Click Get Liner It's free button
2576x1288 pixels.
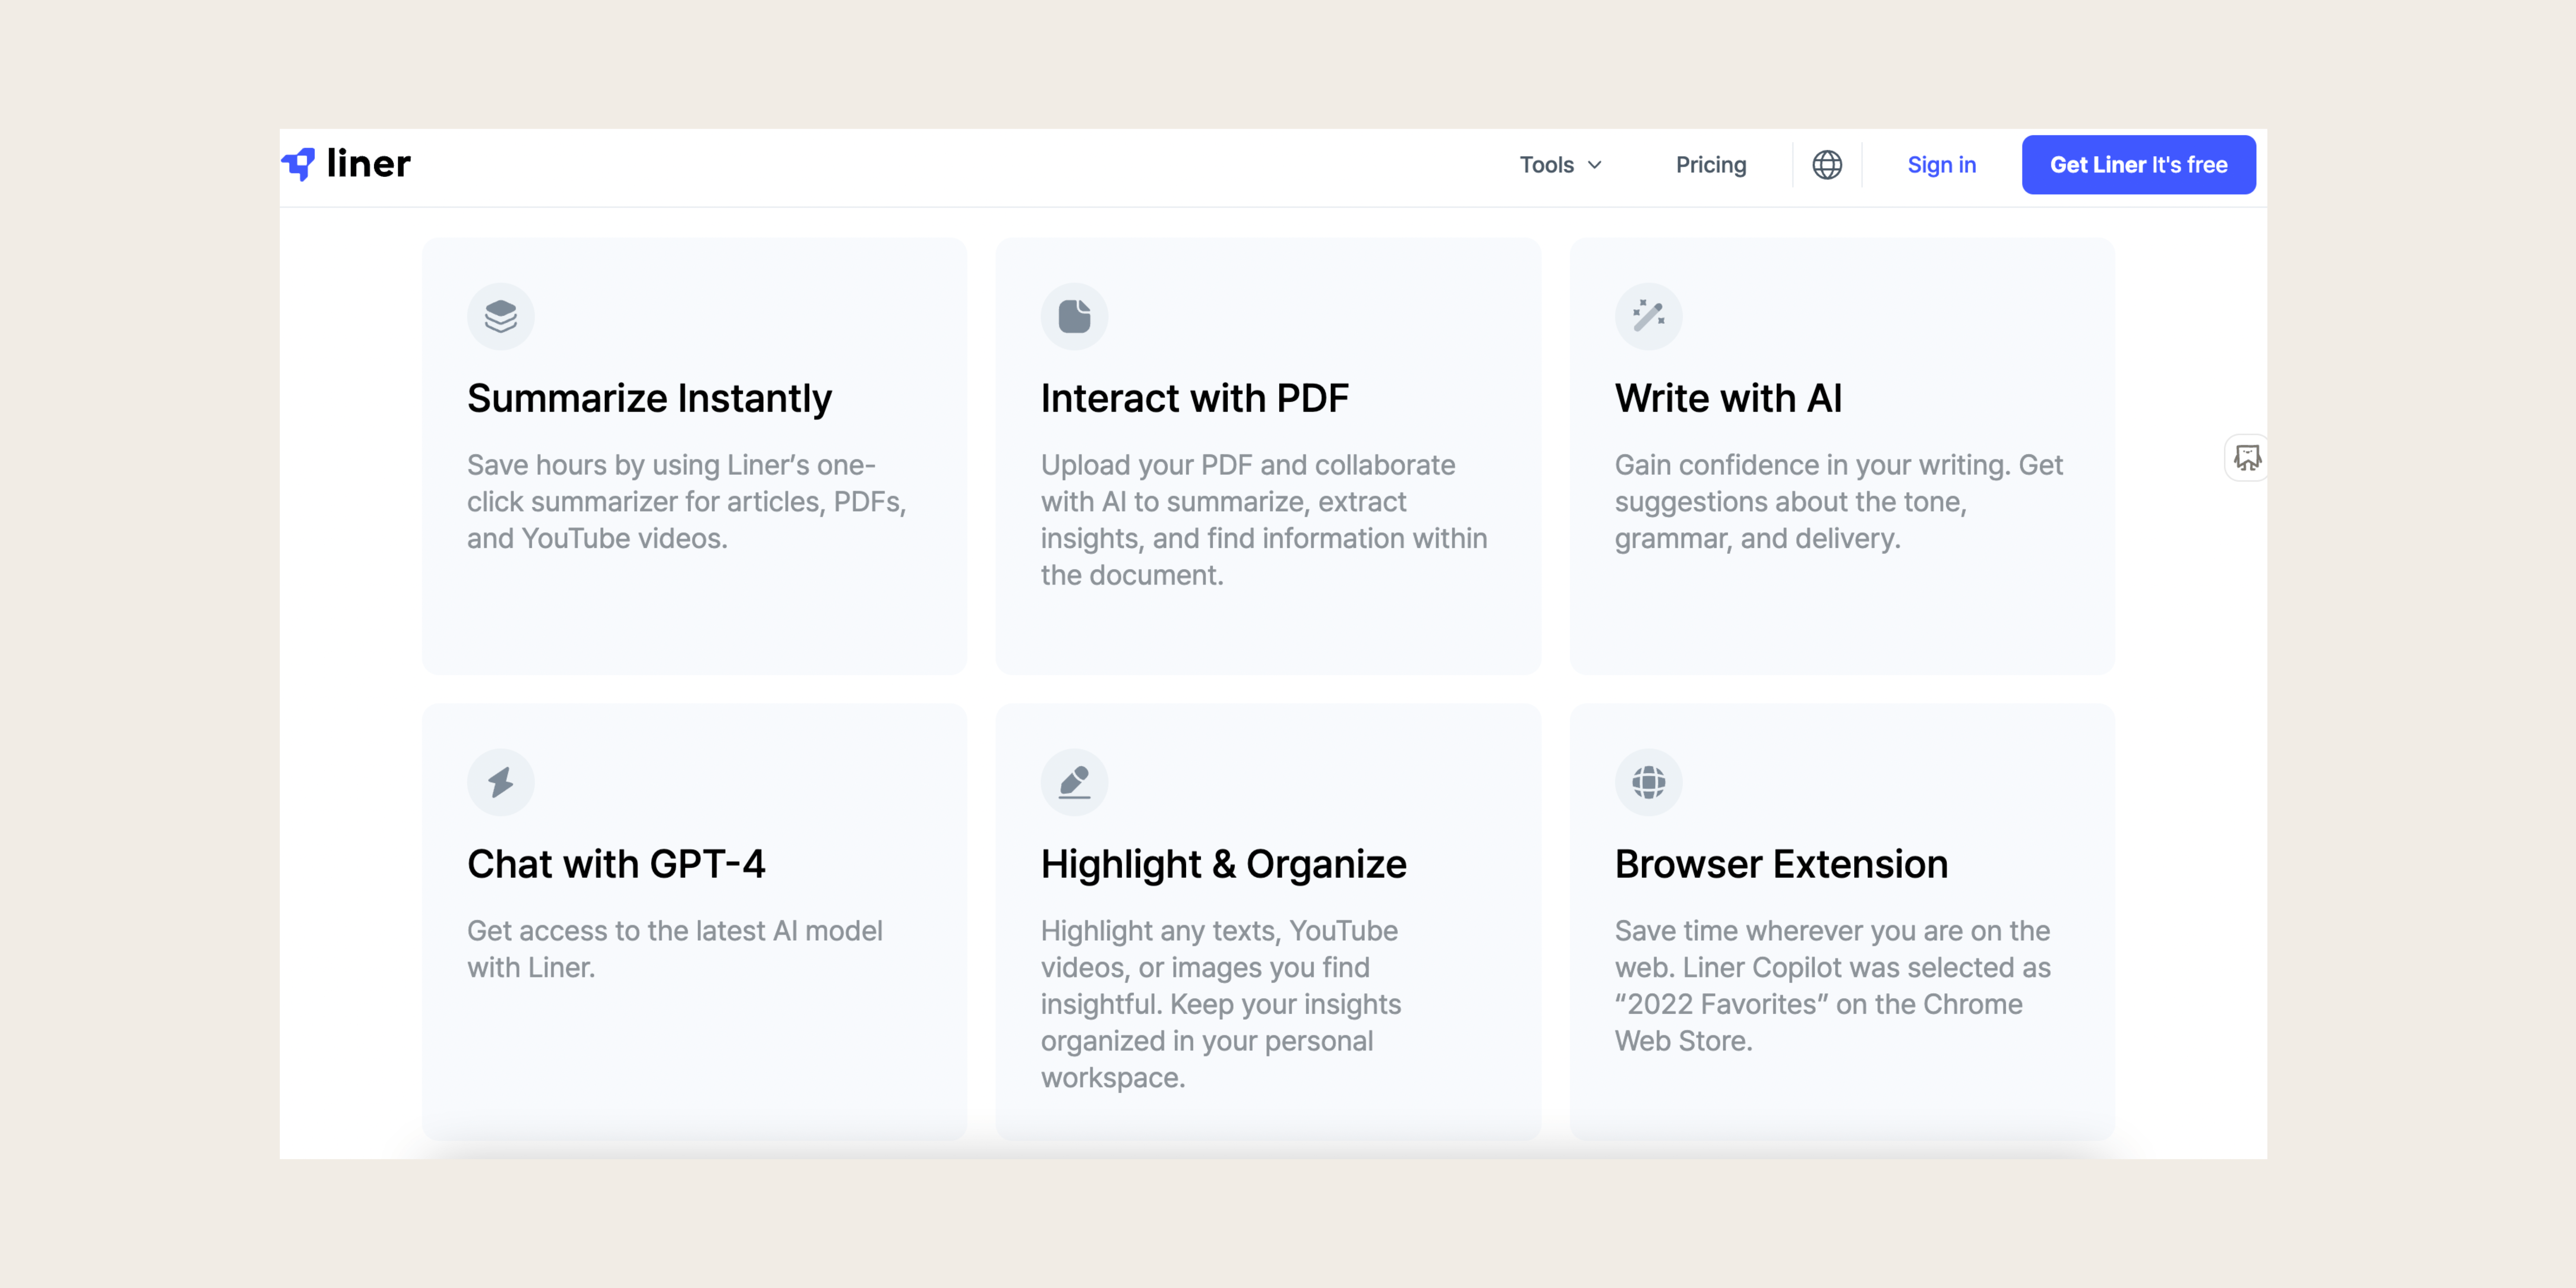tap(2138, 165)
